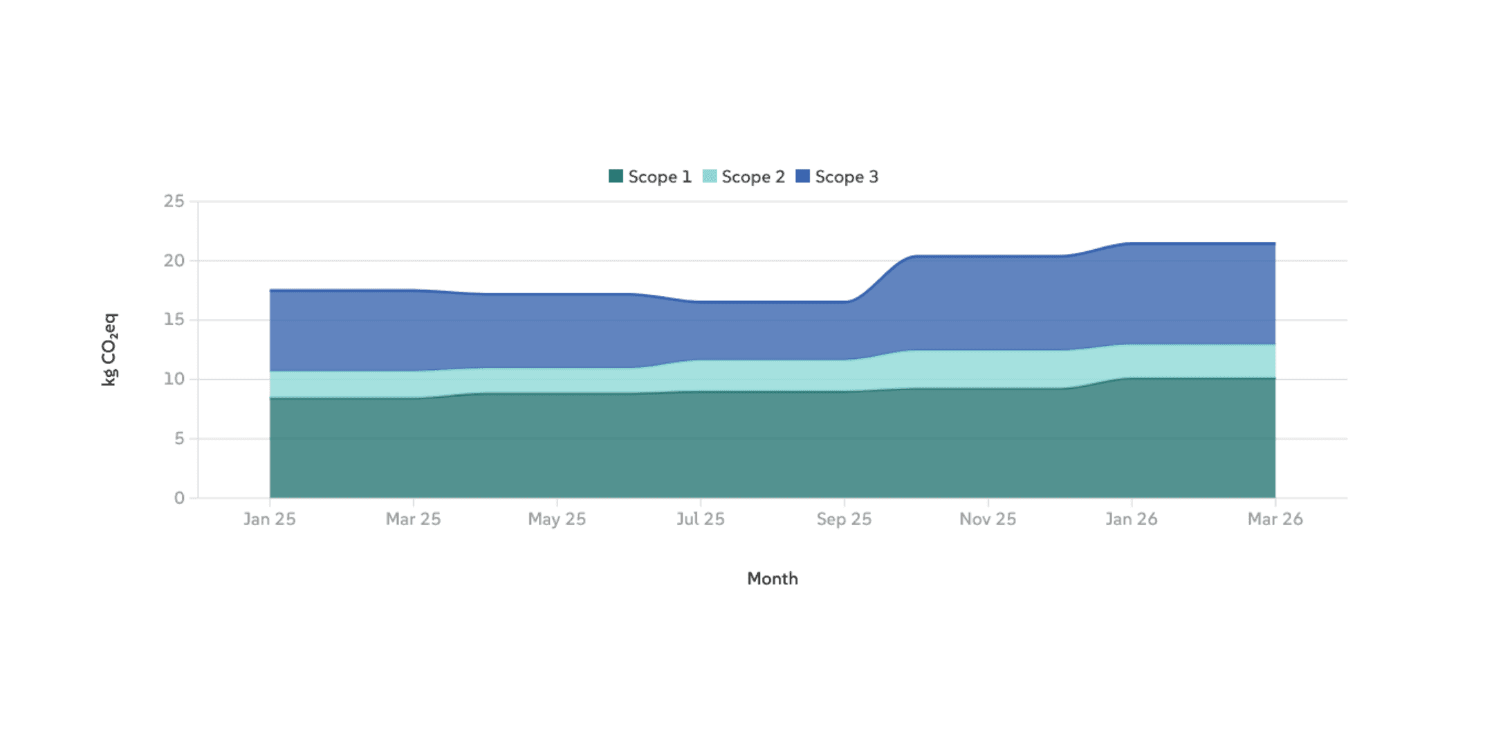Click the Jan 26 x-axis label
The width and height of the screenshot is (1494, 747).
point(1131,519)
